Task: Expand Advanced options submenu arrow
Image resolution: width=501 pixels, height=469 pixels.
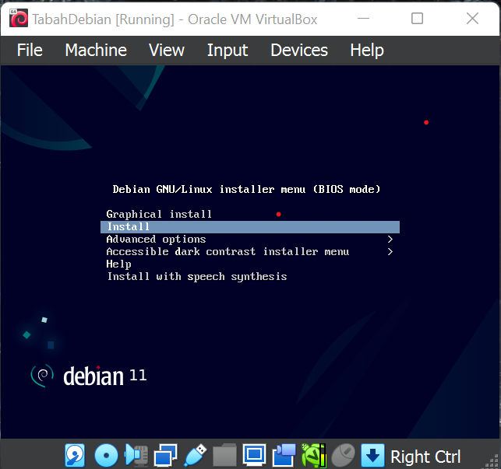Action: coord(390,240)
